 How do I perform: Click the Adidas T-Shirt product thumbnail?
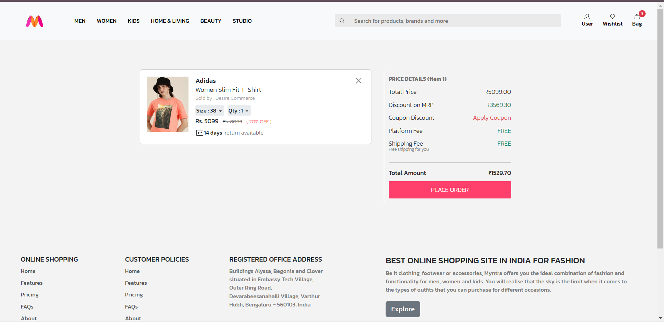coord(168,104)
